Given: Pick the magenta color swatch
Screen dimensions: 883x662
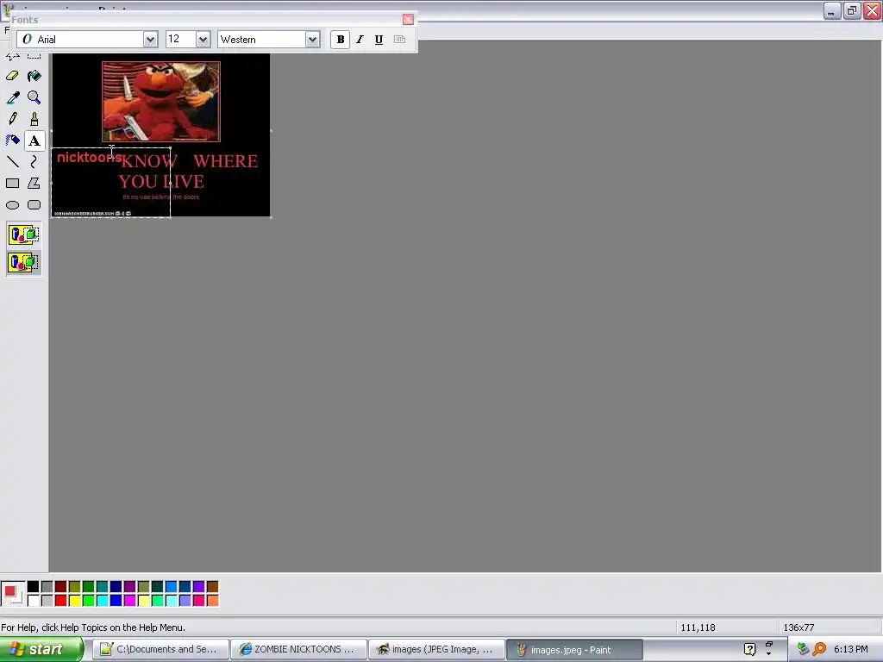Looking at the screenshot, I should (x=129, y=601).
